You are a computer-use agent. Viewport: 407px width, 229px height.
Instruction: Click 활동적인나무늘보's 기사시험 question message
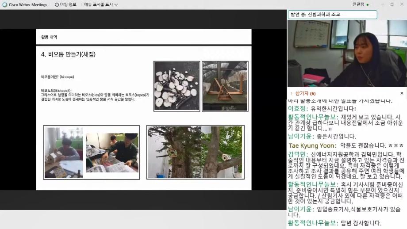[x=346, y=193]
